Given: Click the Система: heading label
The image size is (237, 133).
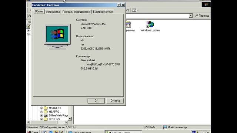Looking at the screenshot, I should coord(81,20).
